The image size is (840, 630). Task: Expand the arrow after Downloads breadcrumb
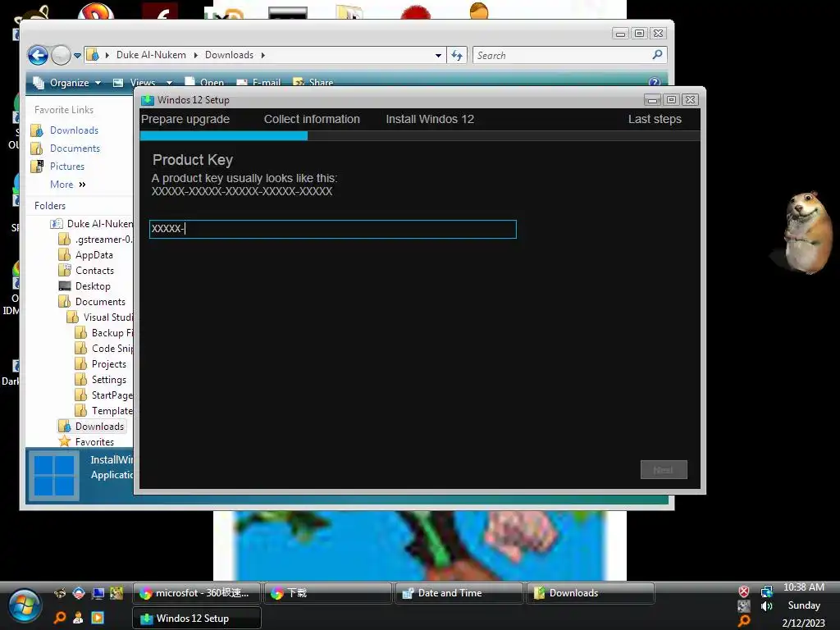(263, 55)
